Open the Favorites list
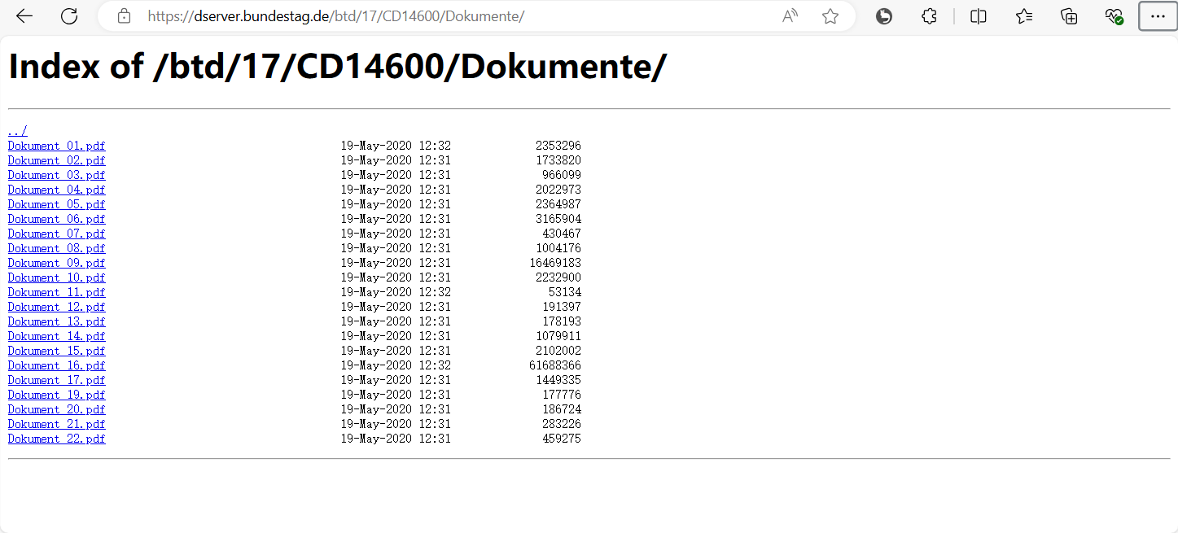This screenshot has height=533, width=1178. click(x=1024, y=16)
